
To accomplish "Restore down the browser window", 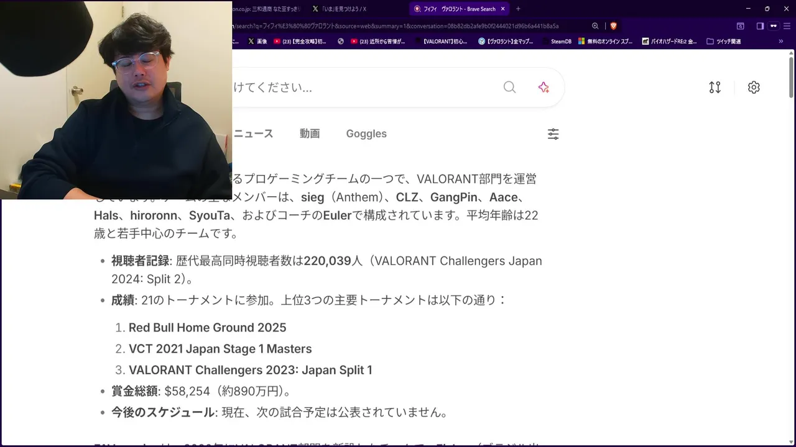I will click(x=767, y=9).
